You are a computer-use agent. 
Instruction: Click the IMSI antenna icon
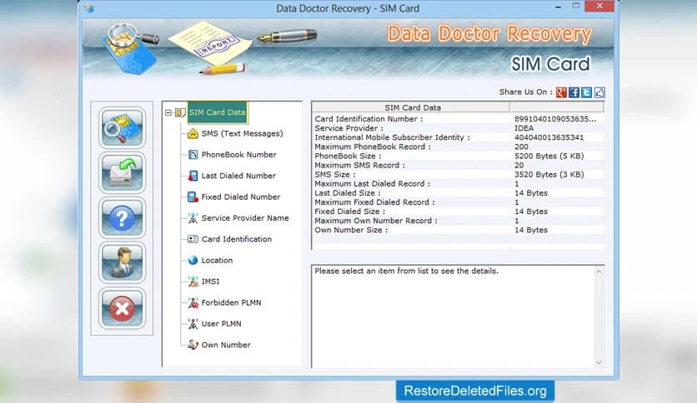point(193,281)
